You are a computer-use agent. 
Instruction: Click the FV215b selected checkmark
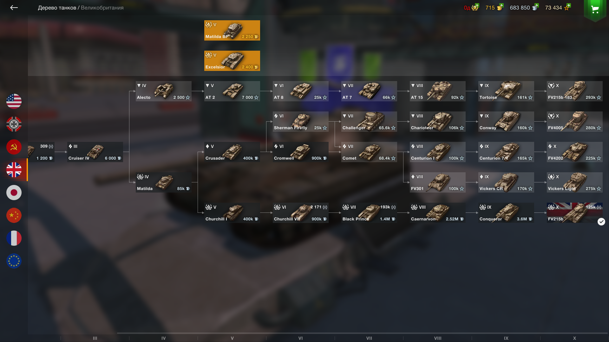[601, 222]
